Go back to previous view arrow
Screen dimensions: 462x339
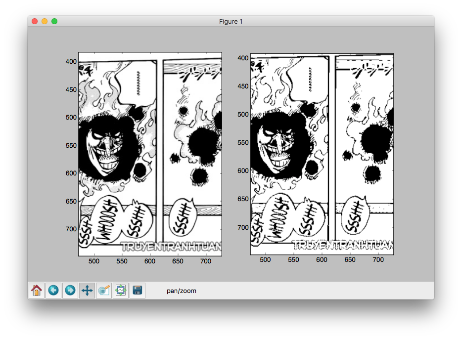(x=53, y=291)
